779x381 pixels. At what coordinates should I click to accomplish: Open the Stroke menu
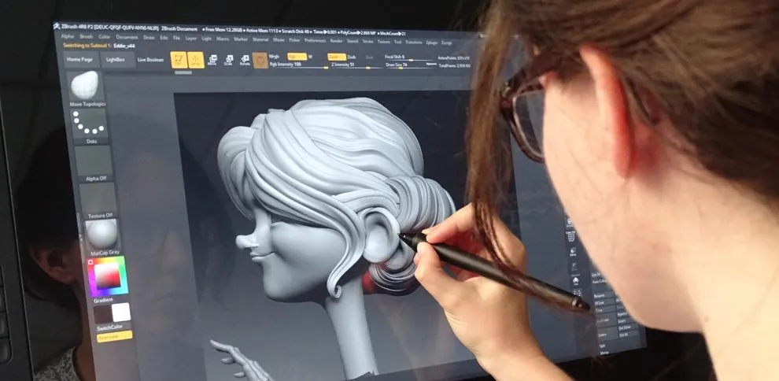[x=367, y=41]
